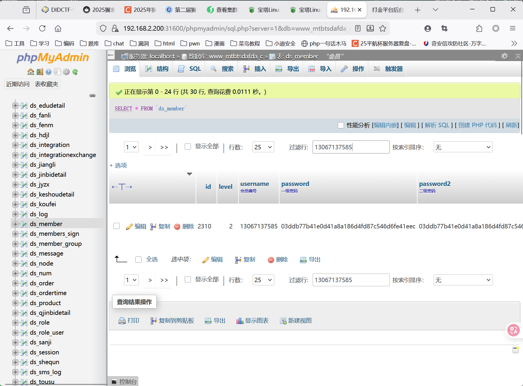Click 复制到剪贴板 in query results operations

tap(172, 321)
